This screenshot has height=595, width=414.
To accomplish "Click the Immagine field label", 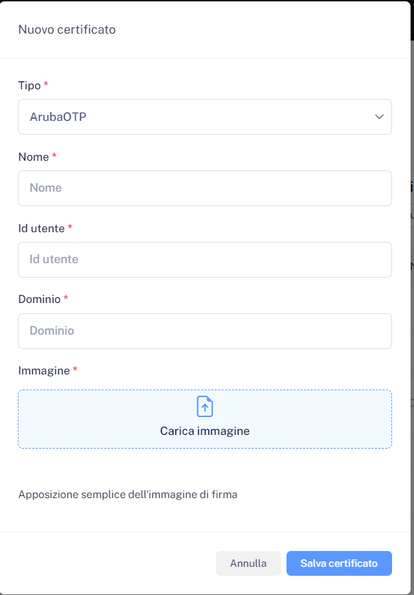I will click(x=44, y=370).
